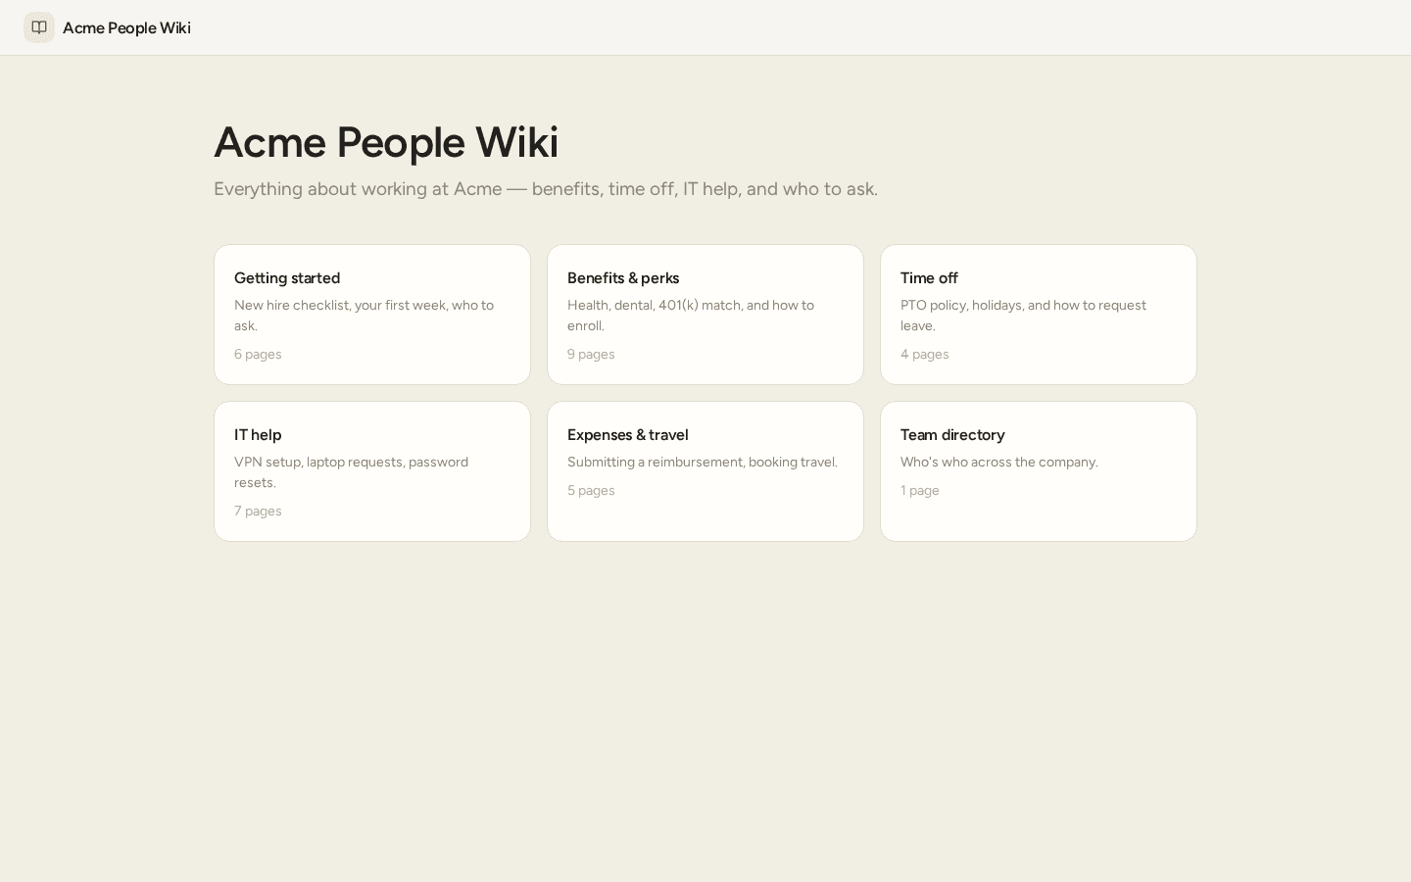Click the "4 pages" count text
1411x882 pixels.
(x=924, y=354)
